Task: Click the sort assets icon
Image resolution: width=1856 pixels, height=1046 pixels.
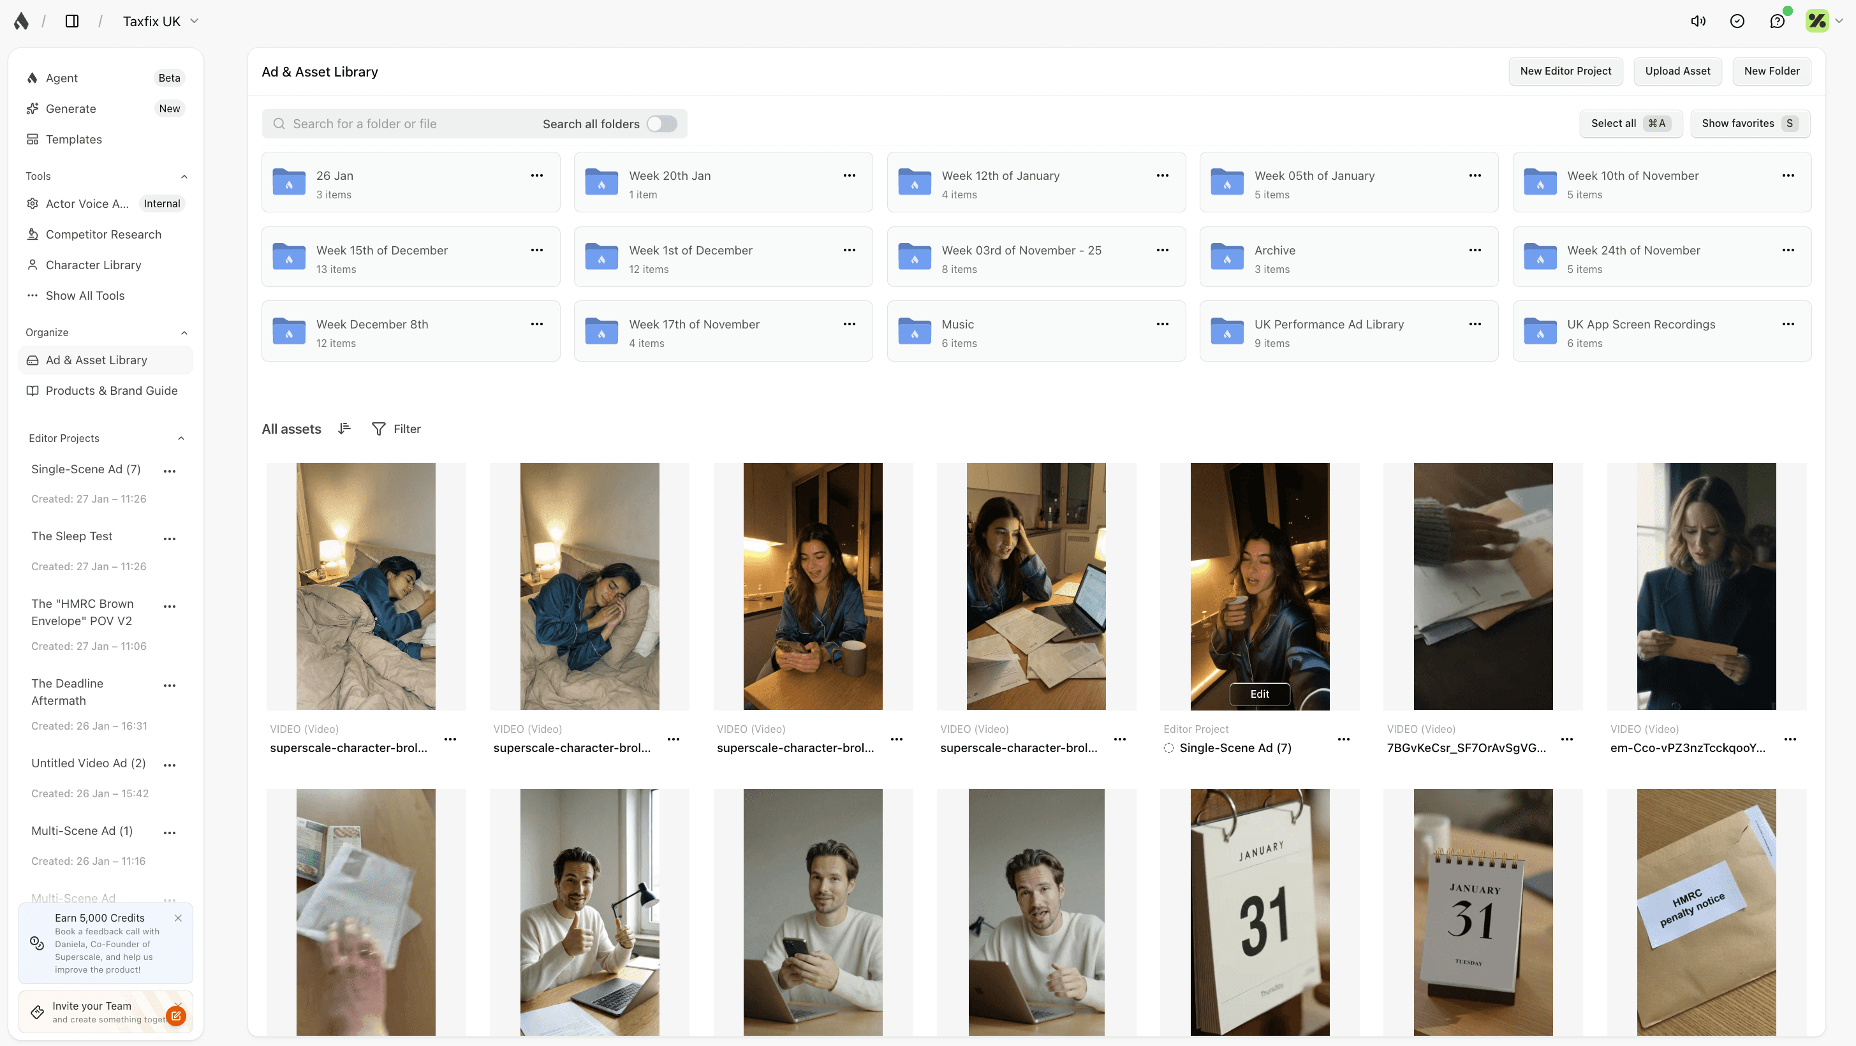Action: coord(344,429)
